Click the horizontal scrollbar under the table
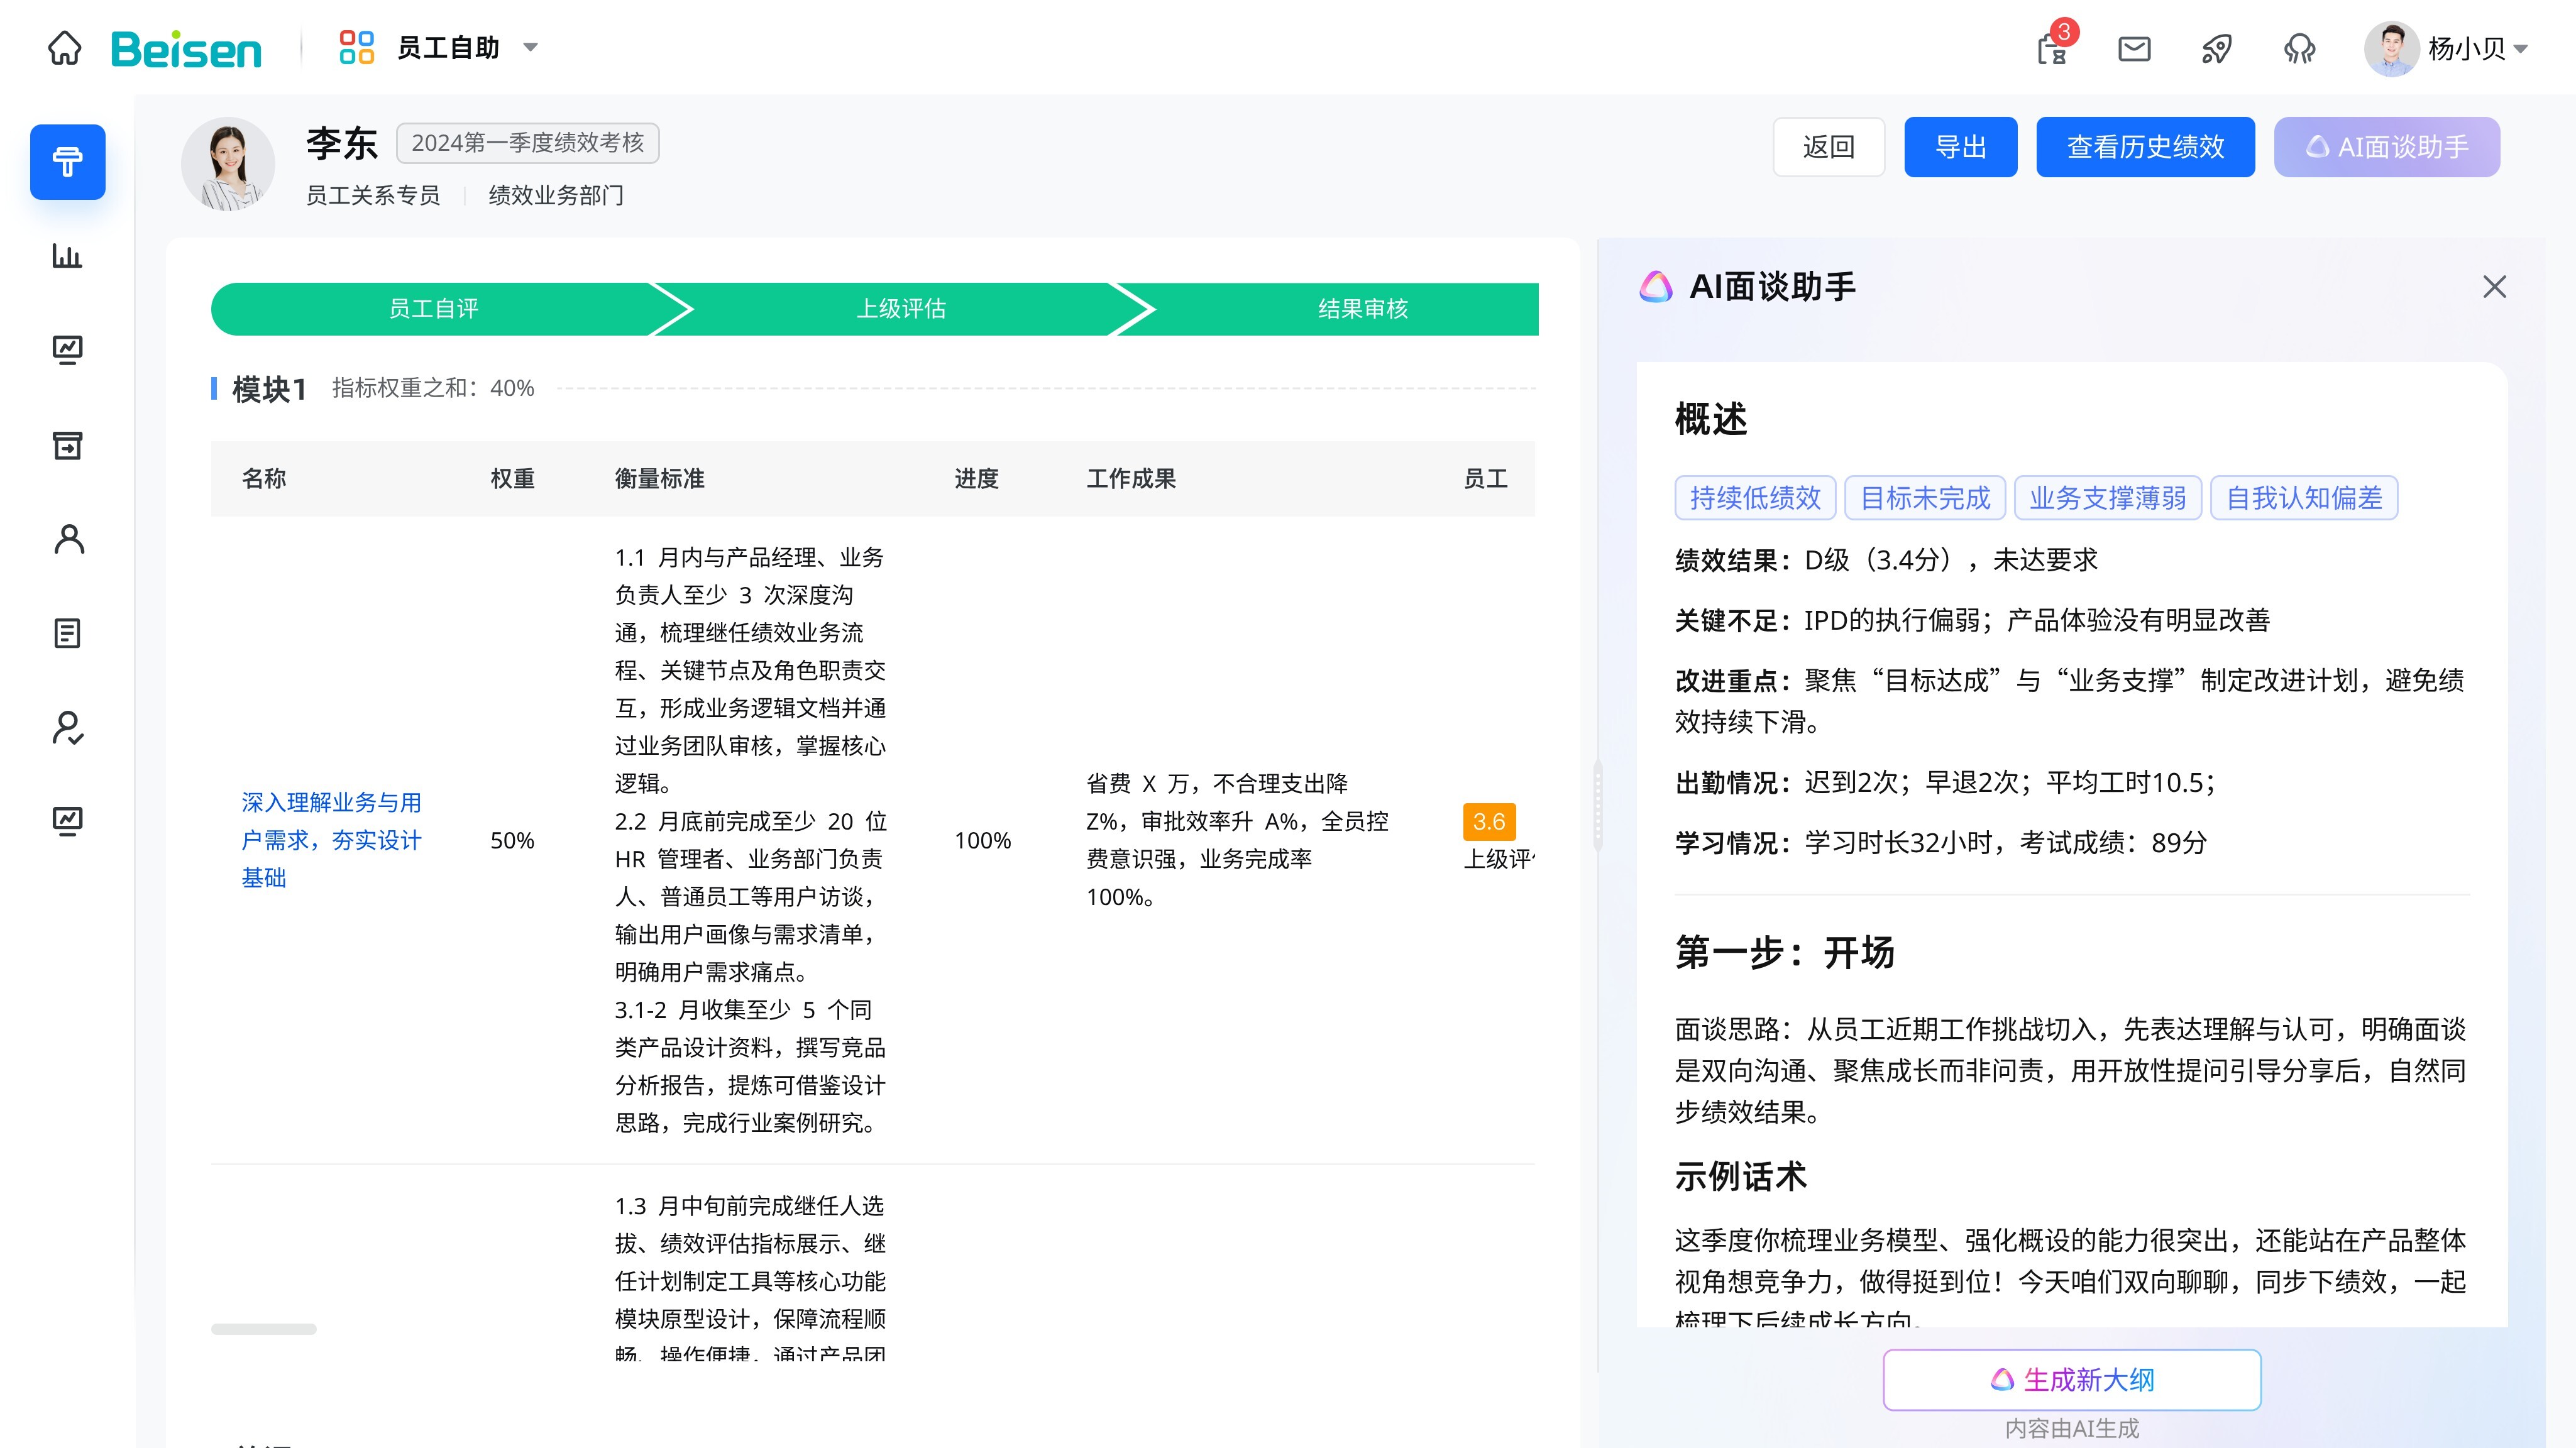 pos(264,1329)
